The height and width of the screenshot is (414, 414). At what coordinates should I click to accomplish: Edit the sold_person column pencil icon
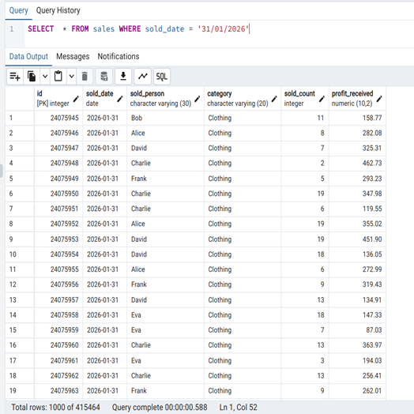click(198, 99)
